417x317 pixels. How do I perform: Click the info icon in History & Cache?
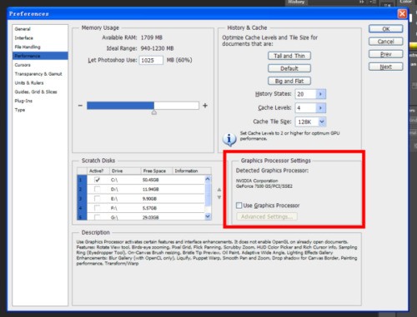click(229, 139)
